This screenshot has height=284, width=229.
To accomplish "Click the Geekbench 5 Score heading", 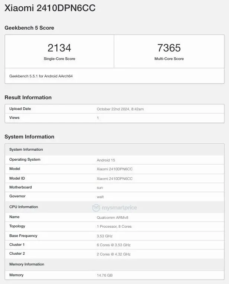I will tap(29, 28).
